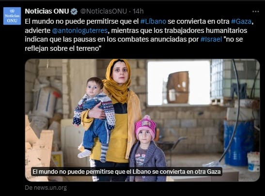Click the girl wearing the pink hat
The width and height of the screenshot is (265, 196).
146,149
